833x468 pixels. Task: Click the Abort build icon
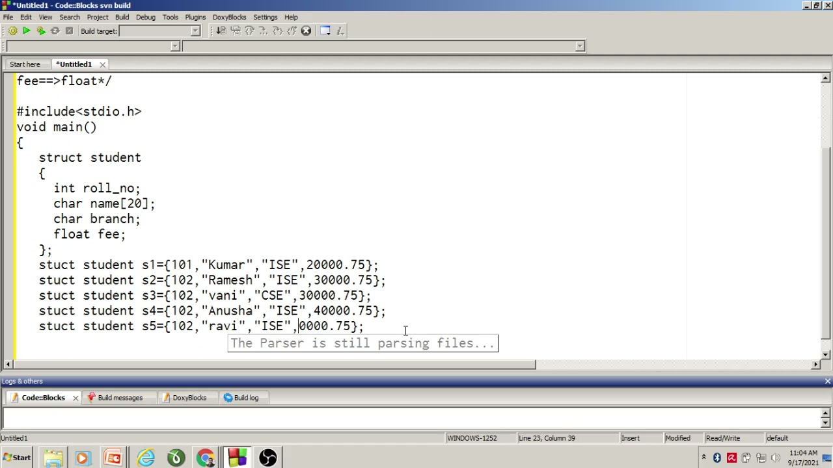[69, 31]
